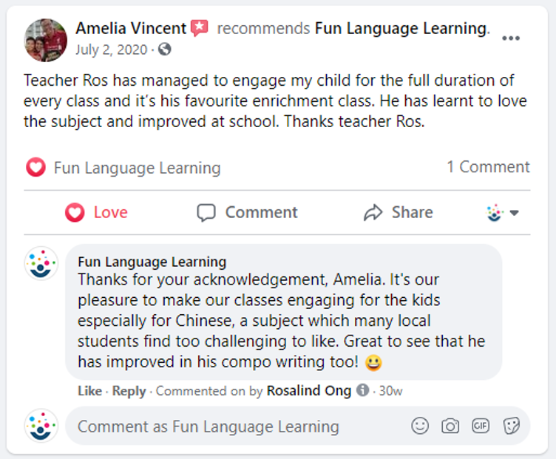Expand the comment-as identity selector dropdown

pos(503,213)
